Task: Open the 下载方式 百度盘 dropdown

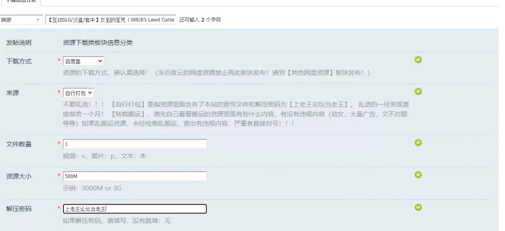Action: point(83,61)
